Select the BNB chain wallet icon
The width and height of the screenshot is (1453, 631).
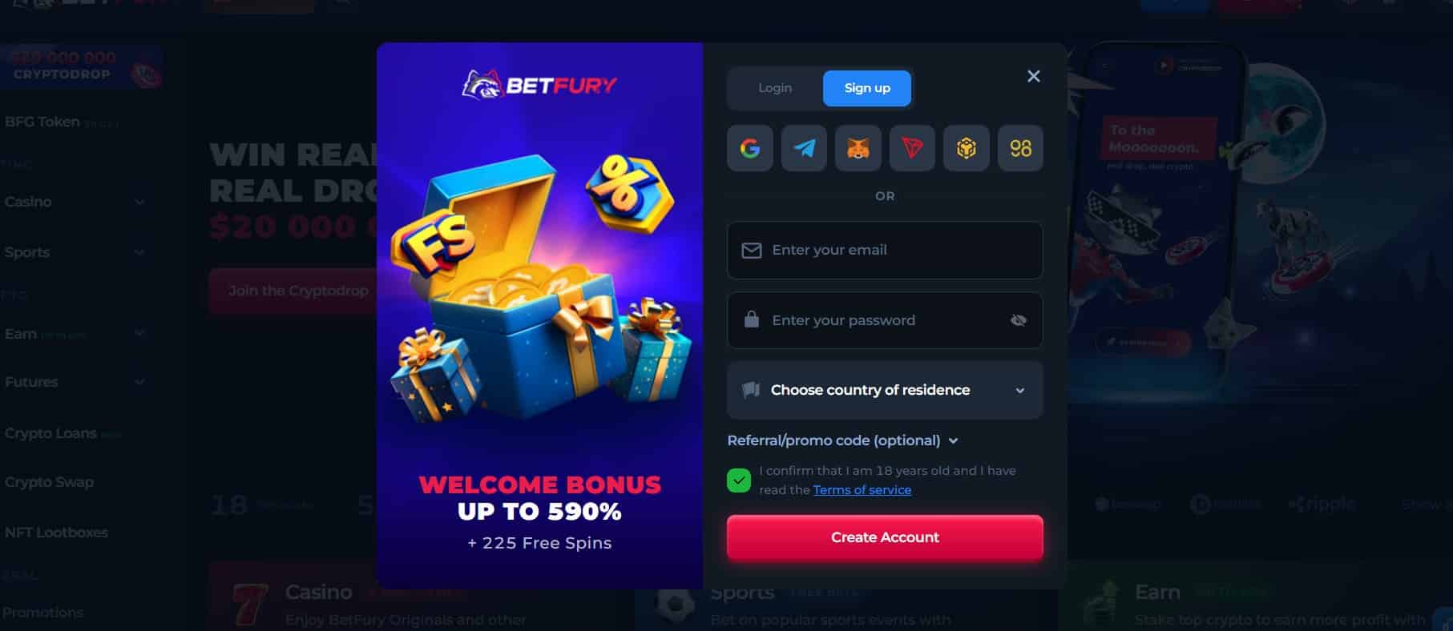pos(966,148)
